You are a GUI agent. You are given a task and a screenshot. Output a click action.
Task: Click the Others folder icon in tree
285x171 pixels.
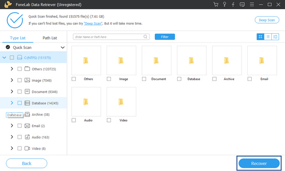(x=27, y=69)
